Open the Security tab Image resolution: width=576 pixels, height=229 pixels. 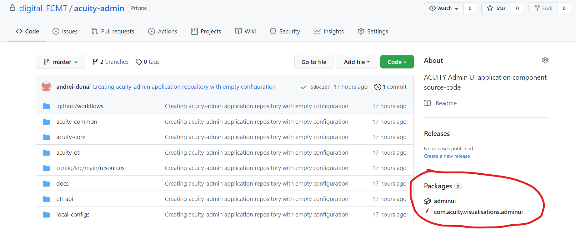coord(285,32)
